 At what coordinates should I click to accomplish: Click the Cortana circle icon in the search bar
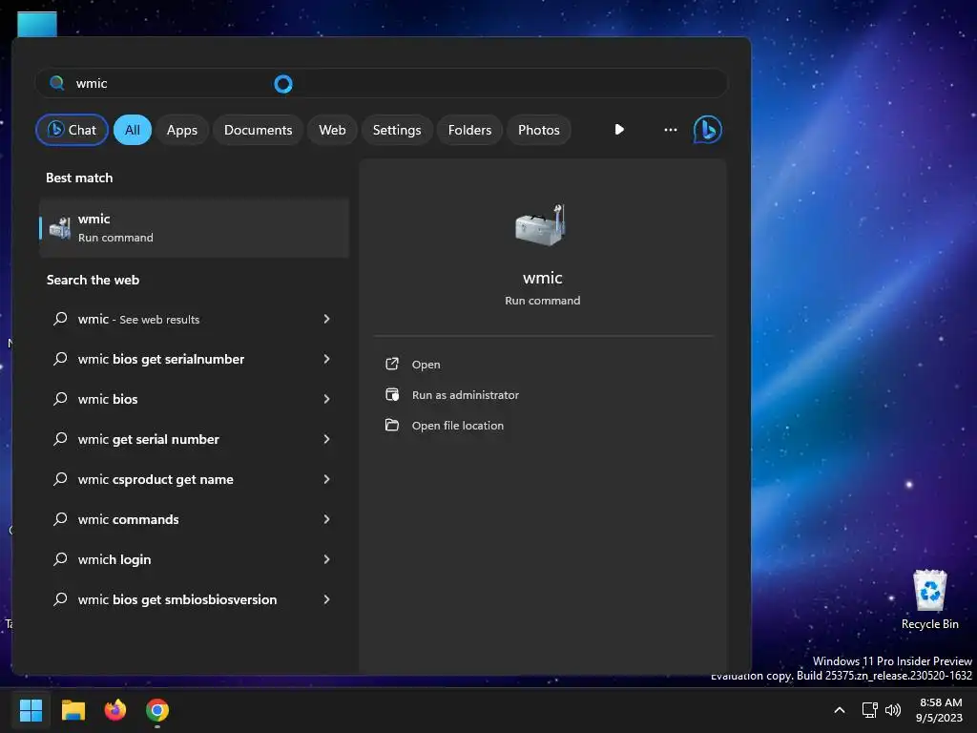pos(282,84)
